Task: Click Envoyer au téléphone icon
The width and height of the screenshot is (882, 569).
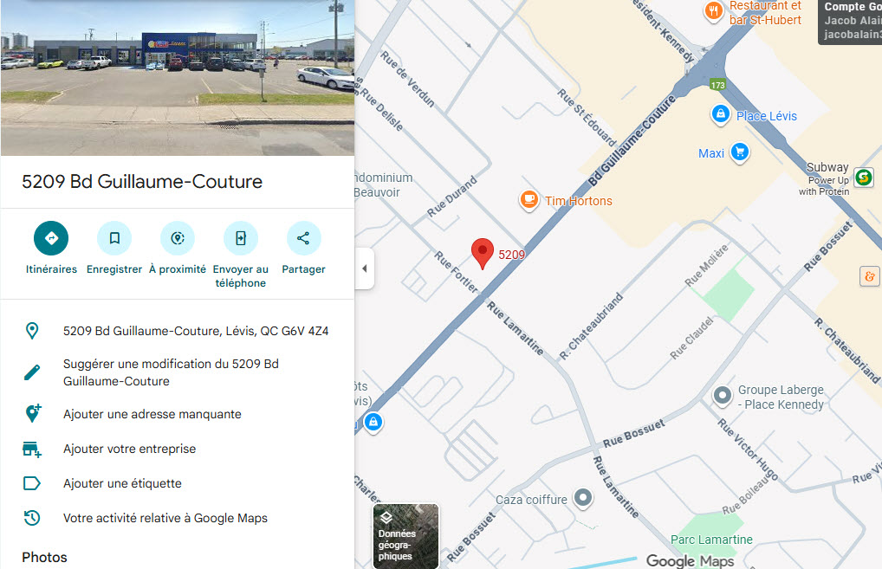Action: (x=241, y=238)
